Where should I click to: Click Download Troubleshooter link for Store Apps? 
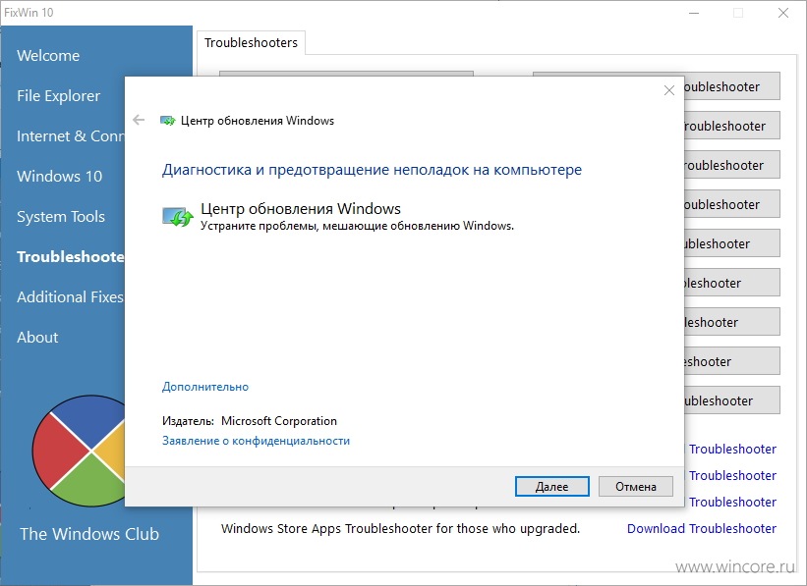tap(702, 528)
